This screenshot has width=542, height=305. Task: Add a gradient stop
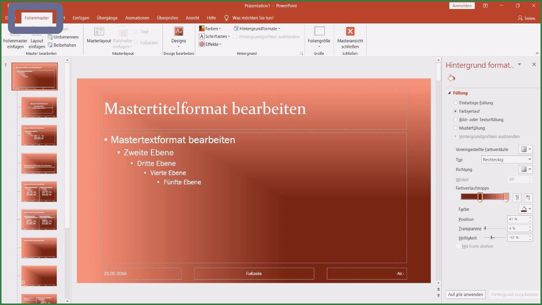click(517, 198)
